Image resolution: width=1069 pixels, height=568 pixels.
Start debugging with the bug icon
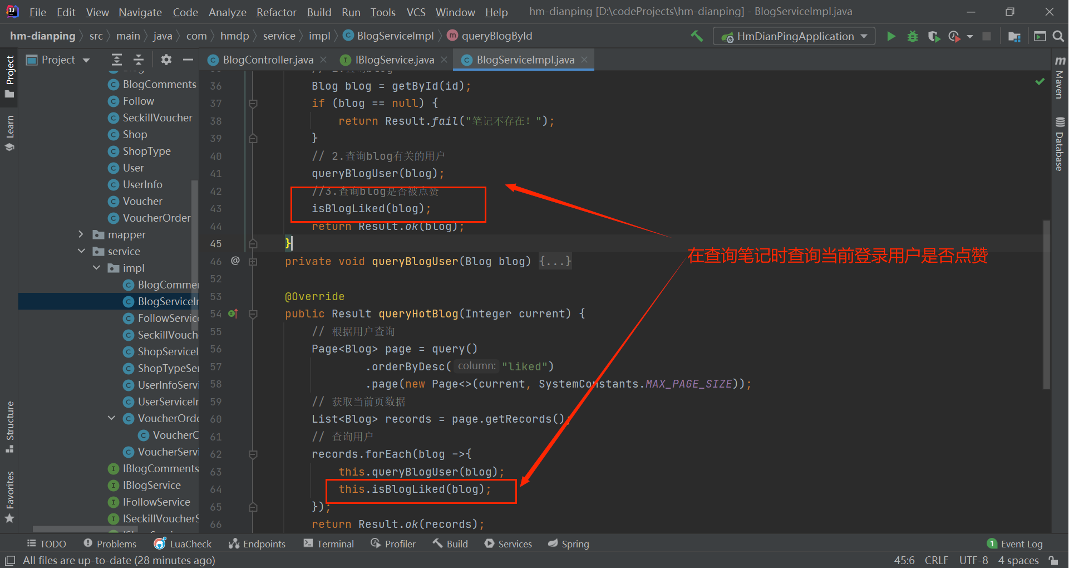coord(913,36)
